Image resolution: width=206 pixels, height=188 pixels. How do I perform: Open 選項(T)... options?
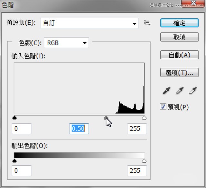180,73
